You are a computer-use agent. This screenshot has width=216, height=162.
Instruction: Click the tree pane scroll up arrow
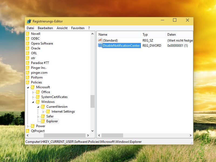point(92,34)
